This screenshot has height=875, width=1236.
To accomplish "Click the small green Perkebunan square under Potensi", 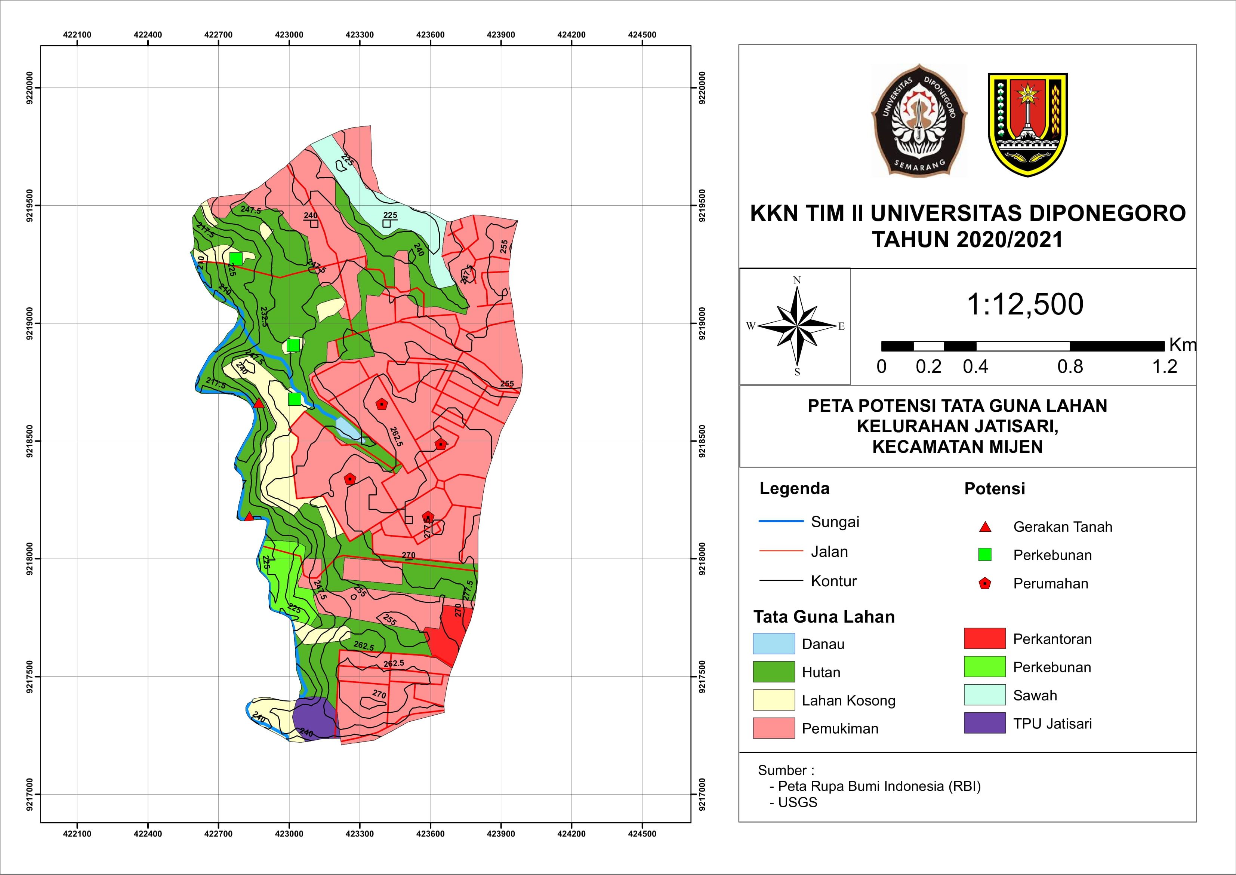I will tap(985, 555).
